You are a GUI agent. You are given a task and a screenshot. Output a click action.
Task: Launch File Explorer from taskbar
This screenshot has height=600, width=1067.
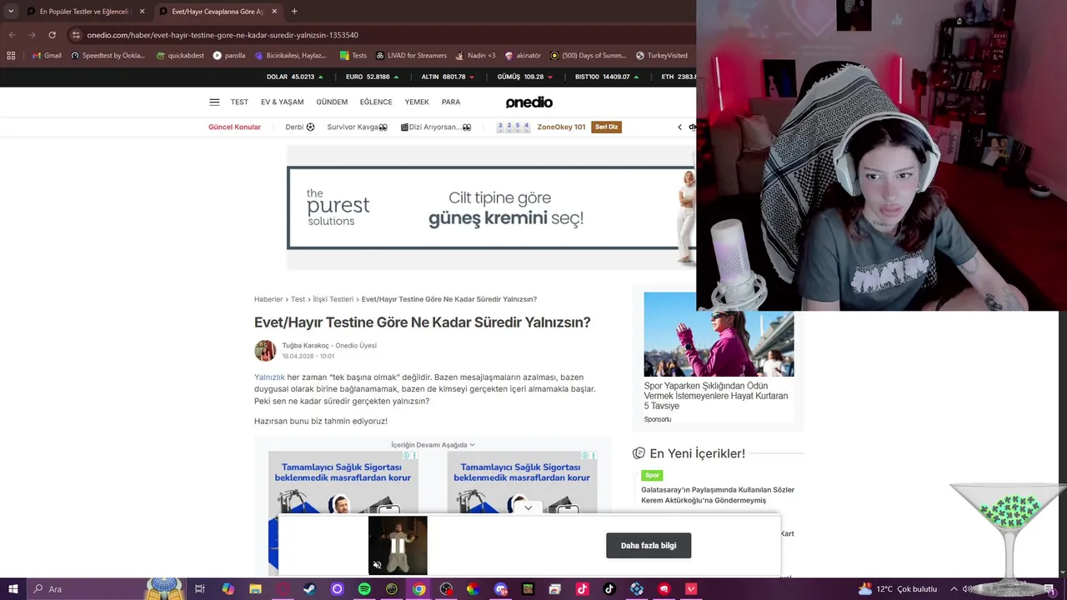tap(255, 589)
